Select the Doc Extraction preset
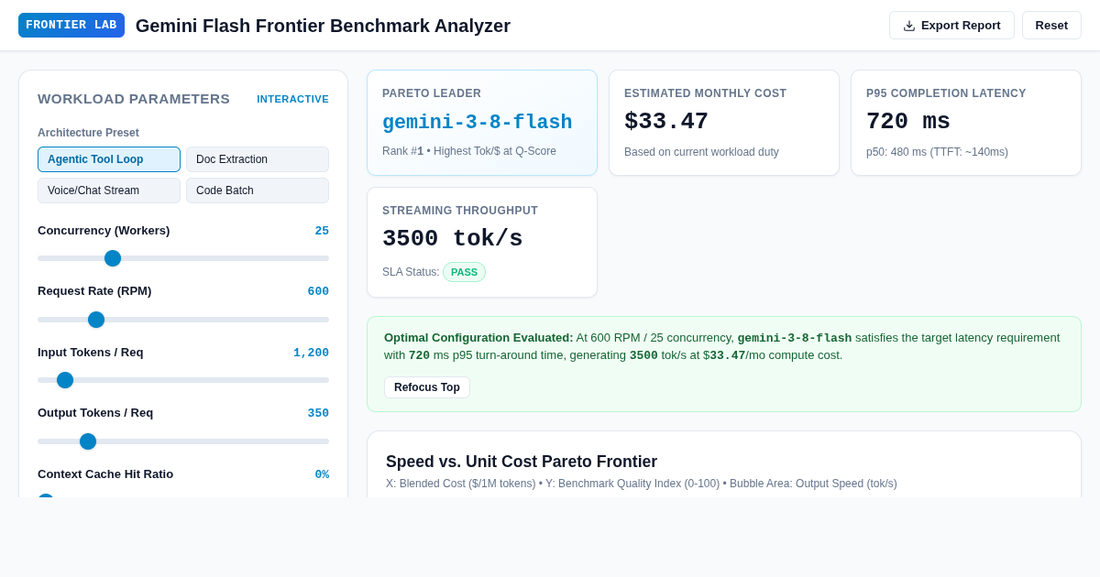This screenshot has width=1100, height=577. click(x=258, y=159)
